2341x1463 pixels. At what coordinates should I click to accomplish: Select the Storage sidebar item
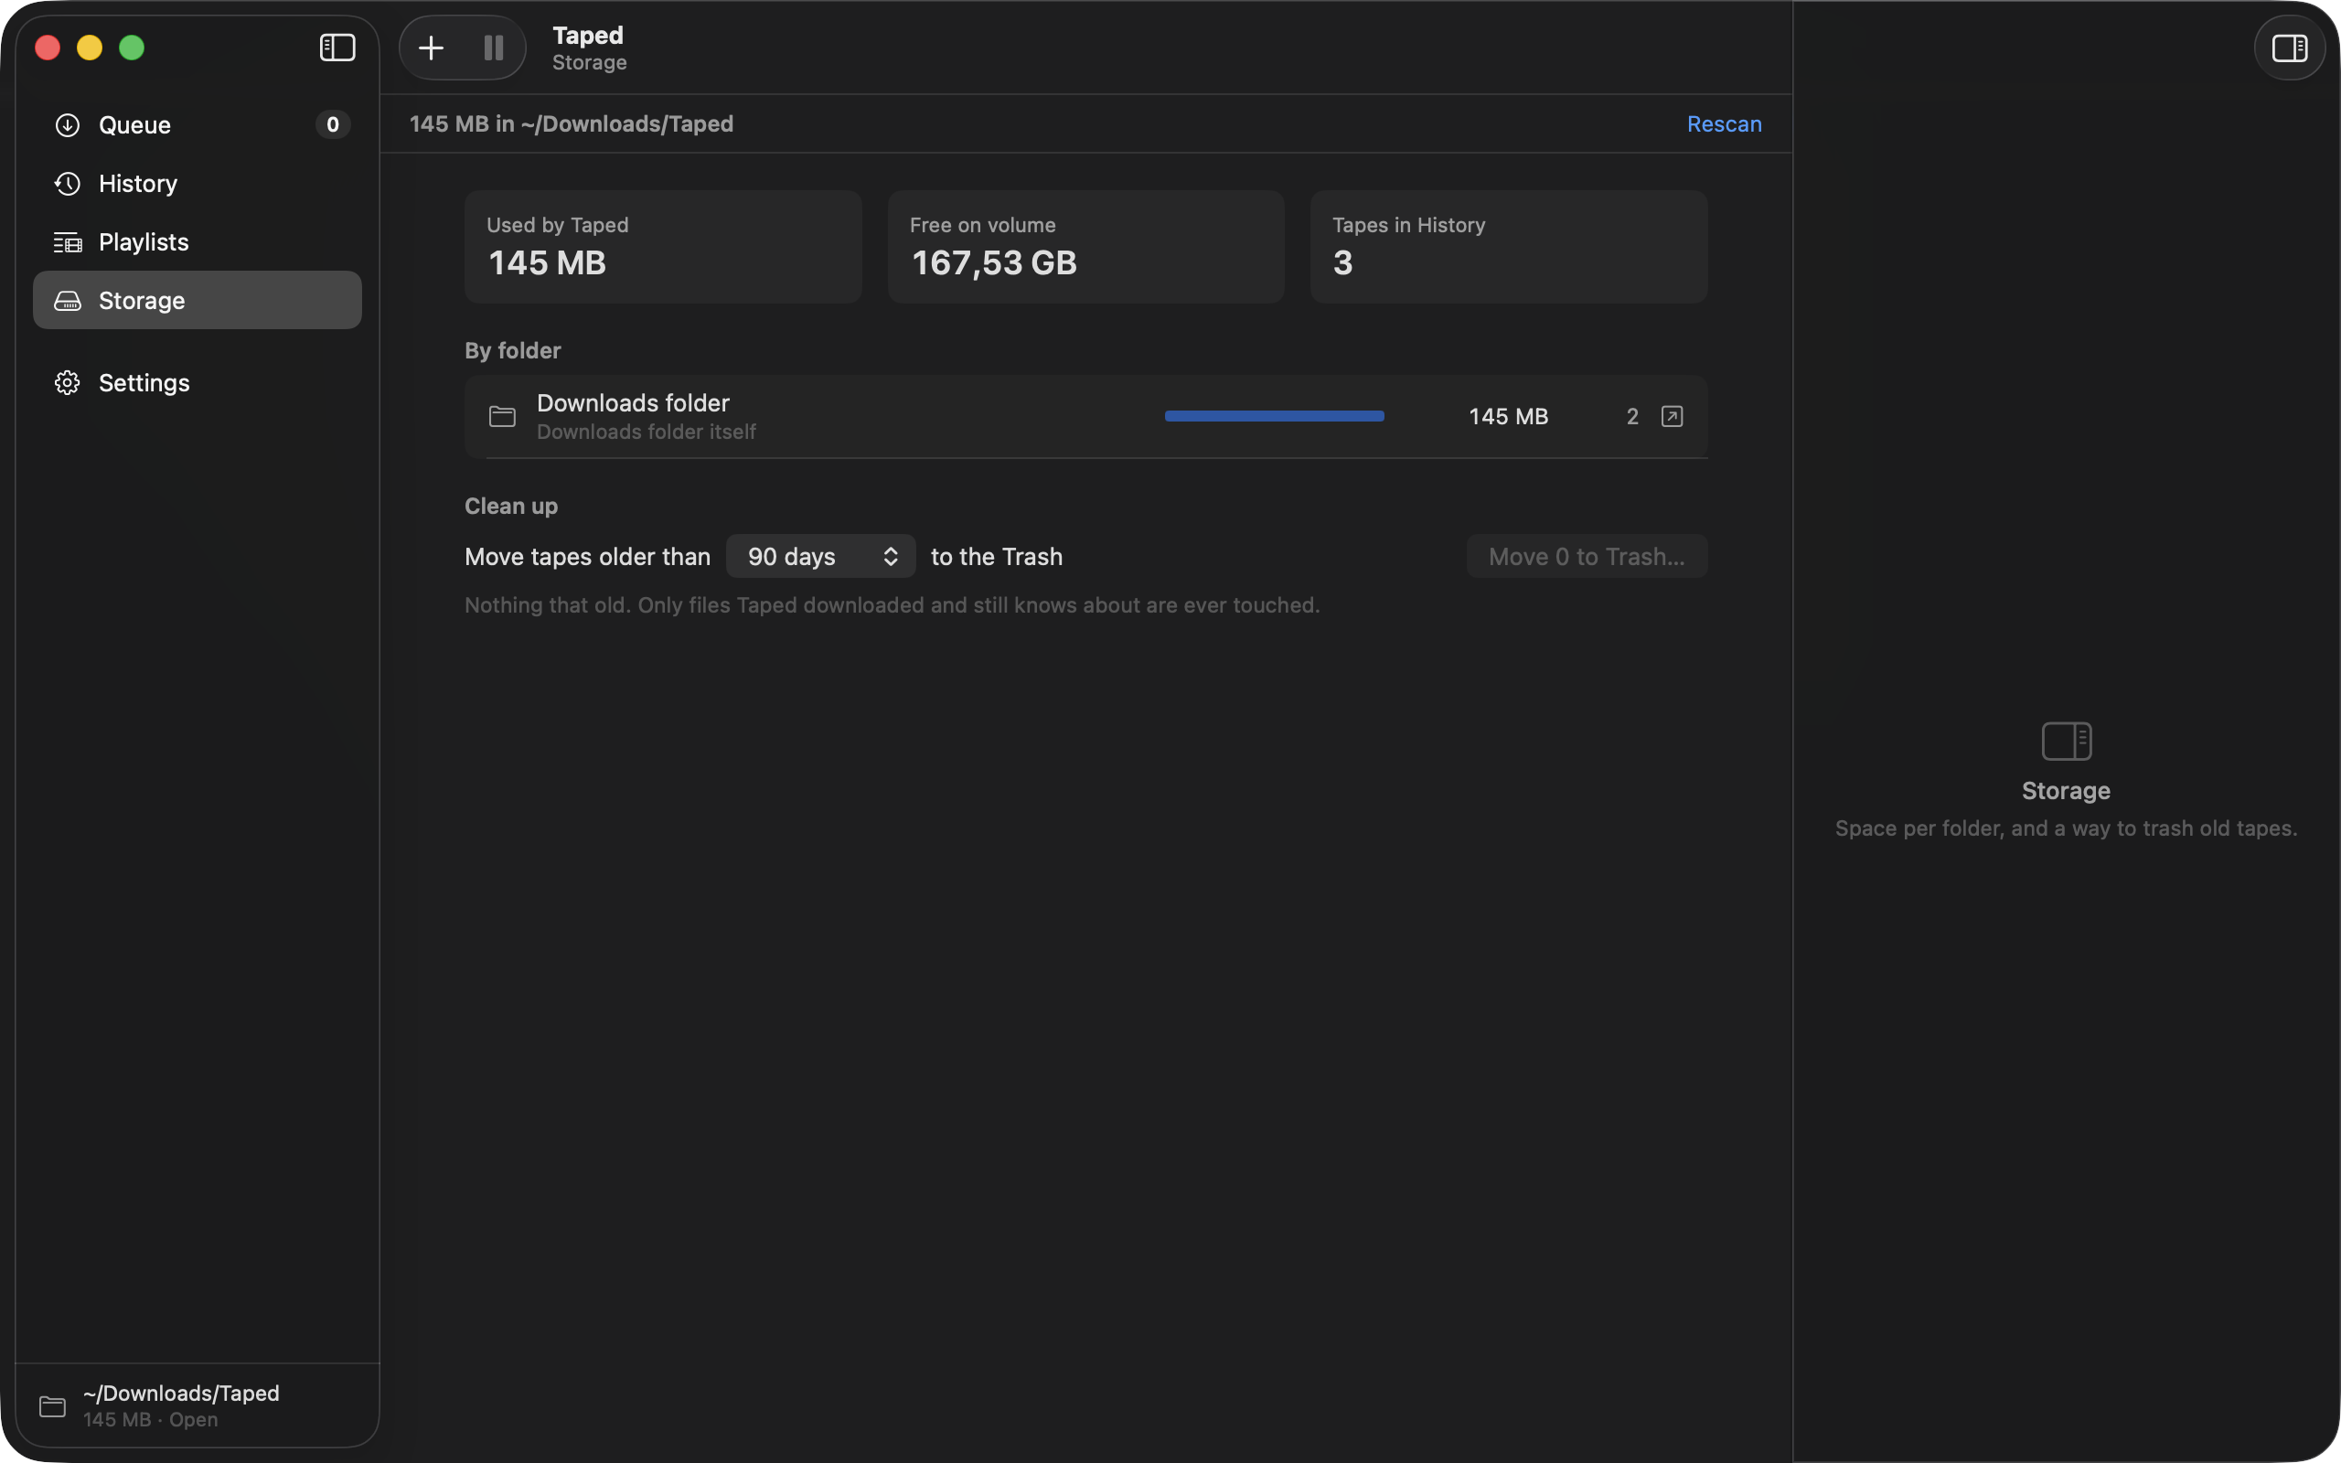198,300
